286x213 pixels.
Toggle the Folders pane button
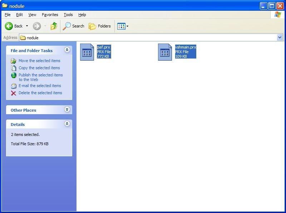click(100, 26)
